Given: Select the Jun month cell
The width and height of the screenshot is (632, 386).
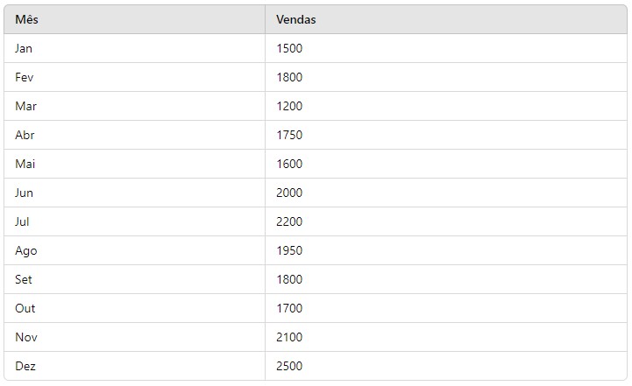Looking at the screenshot, I should (x=24, y=193).
